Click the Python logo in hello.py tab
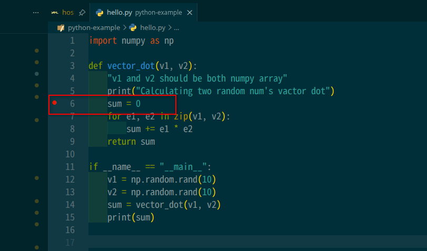This screenshot has width=427, height=251. coord(100,13)
